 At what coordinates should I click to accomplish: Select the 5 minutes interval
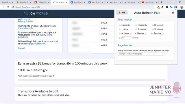[x=136, y=29]
